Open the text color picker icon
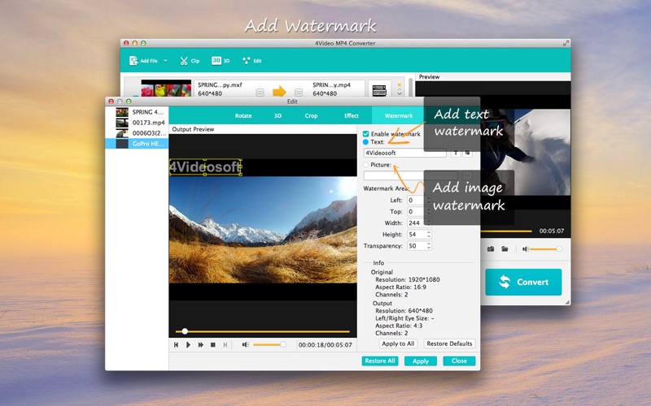This screenshot has width=651, height=406. click(x=467, y=153)
